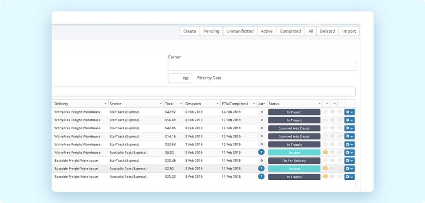Switch to the All tab
The image size is (425, 203).
pos(310,31)
